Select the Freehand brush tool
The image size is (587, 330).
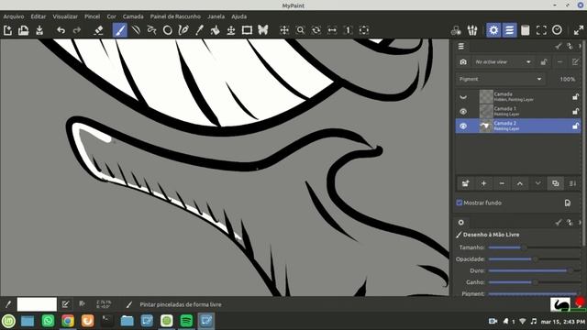click(x=120, y=30)
